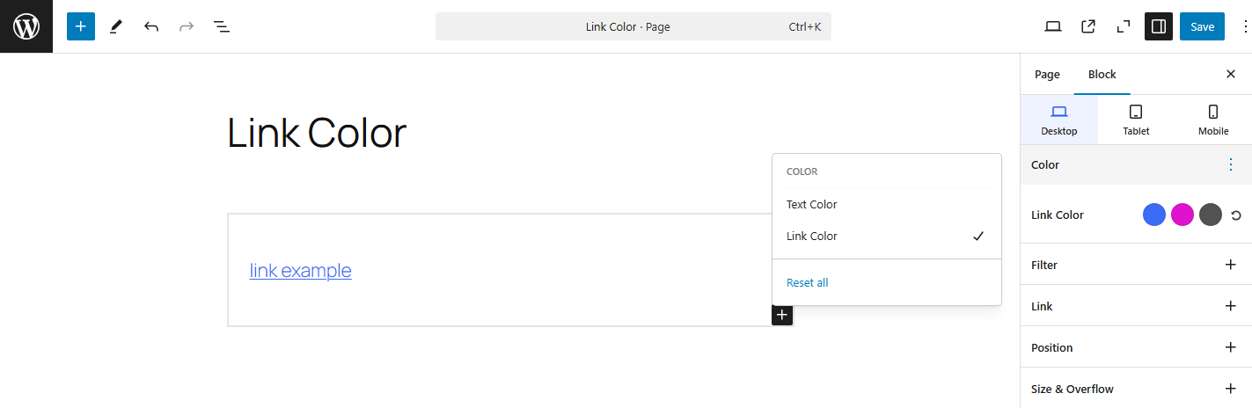Add block with black plus button
This screenshot has width=1252, height=408.
(x=782, y=315)
